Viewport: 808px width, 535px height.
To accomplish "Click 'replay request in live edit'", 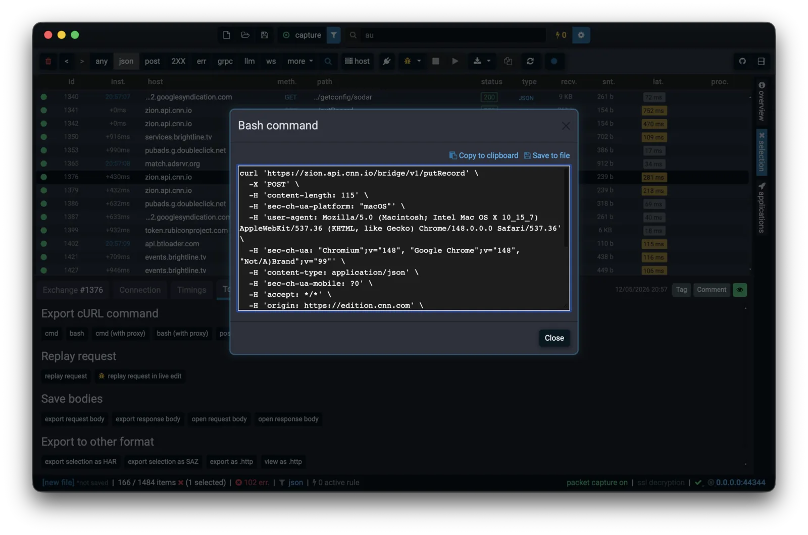I will (x=140, y=377).
